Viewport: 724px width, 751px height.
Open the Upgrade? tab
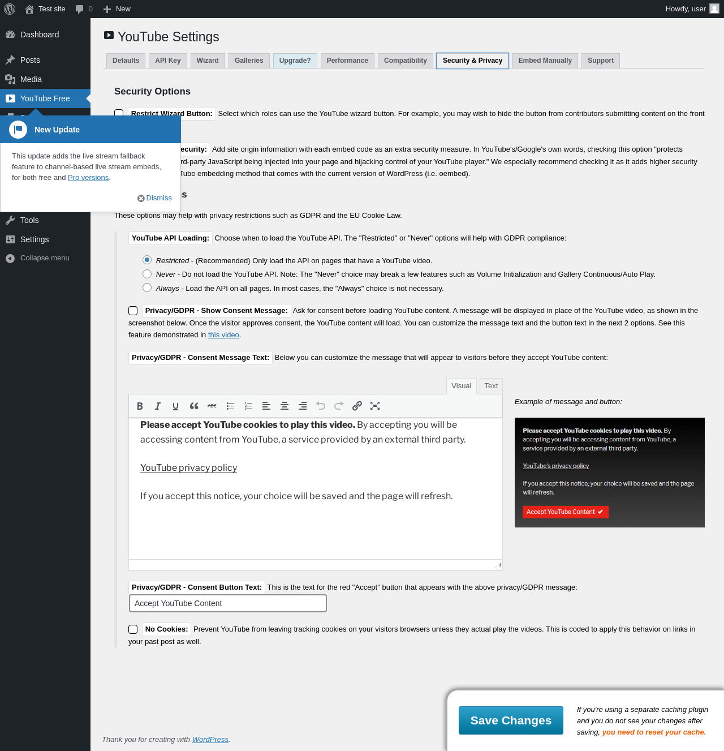click(x=295, y=61)
